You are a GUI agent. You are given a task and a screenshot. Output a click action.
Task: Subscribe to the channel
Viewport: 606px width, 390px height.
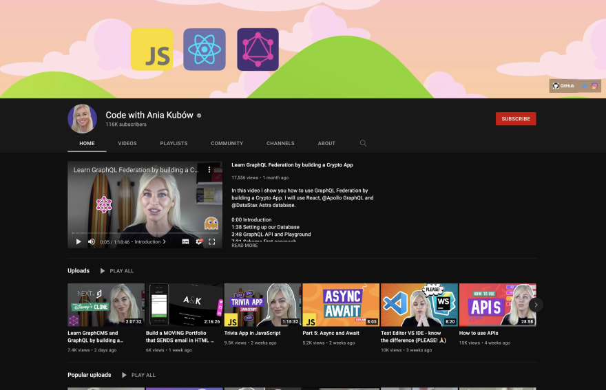click(516, 118)
